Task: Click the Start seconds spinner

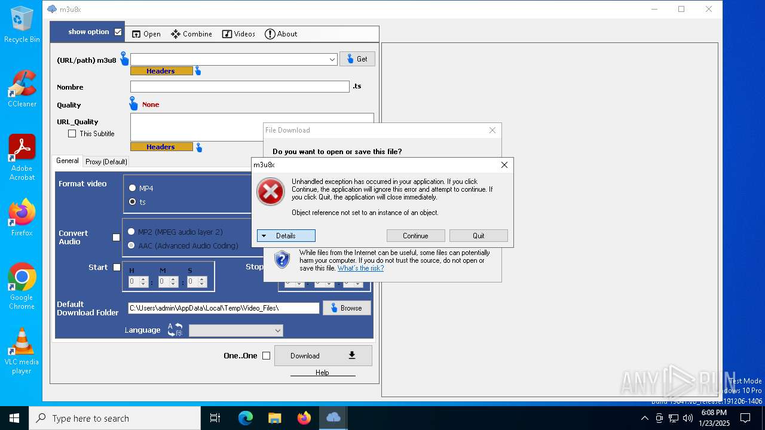Action: (x=197, y=282)
